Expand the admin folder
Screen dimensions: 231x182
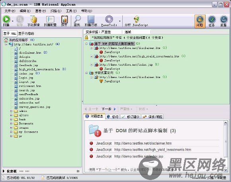pyautogui.click(x=11, y=111)
